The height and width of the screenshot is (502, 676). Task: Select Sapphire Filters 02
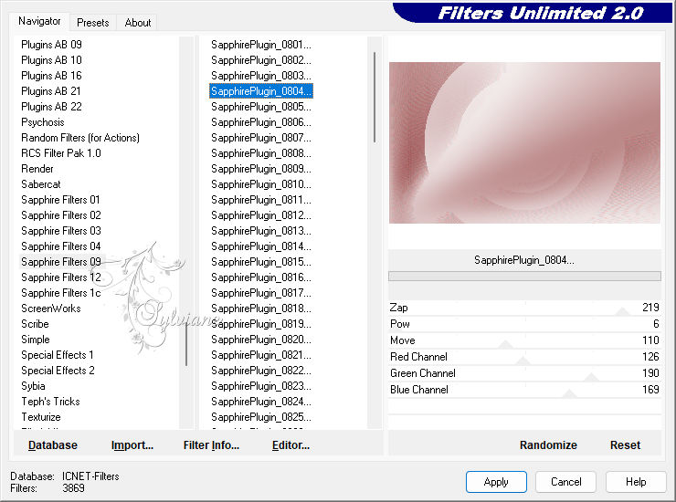point(61,215)
